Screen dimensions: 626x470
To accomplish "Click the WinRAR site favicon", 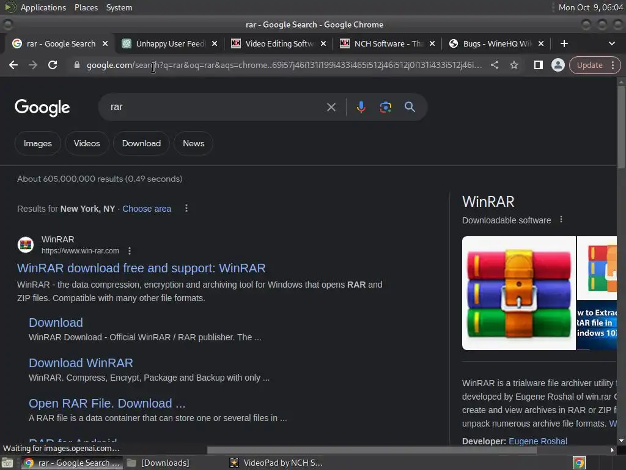I will [26, 245].
